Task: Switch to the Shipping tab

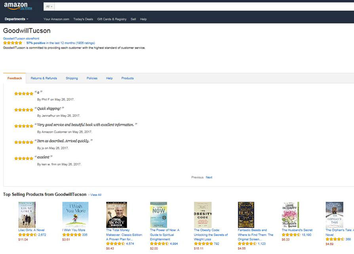Action: pyautogui.click(x=72, y=78)
